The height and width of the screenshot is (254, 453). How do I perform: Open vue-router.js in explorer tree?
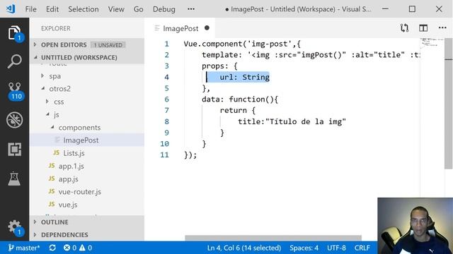click(86, 192)
